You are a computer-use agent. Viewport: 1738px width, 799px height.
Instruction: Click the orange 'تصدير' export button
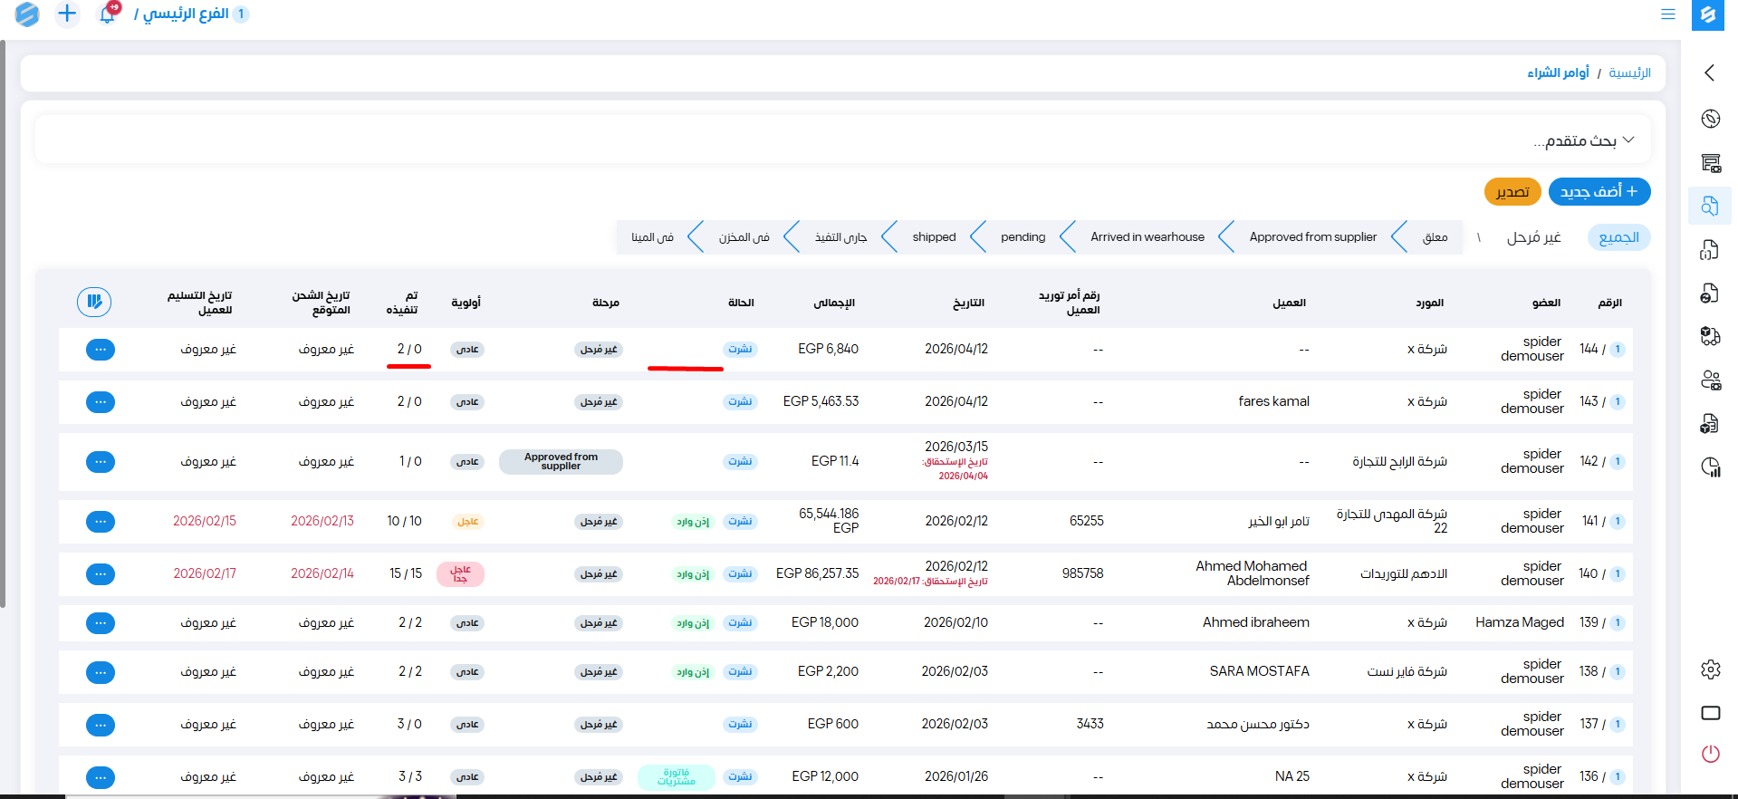tap(1512, 191)
